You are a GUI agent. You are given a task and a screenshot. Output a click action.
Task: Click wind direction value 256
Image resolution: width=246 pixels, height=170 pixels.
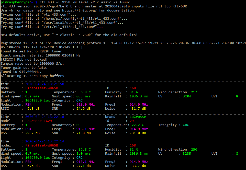[x=194, y=150]
